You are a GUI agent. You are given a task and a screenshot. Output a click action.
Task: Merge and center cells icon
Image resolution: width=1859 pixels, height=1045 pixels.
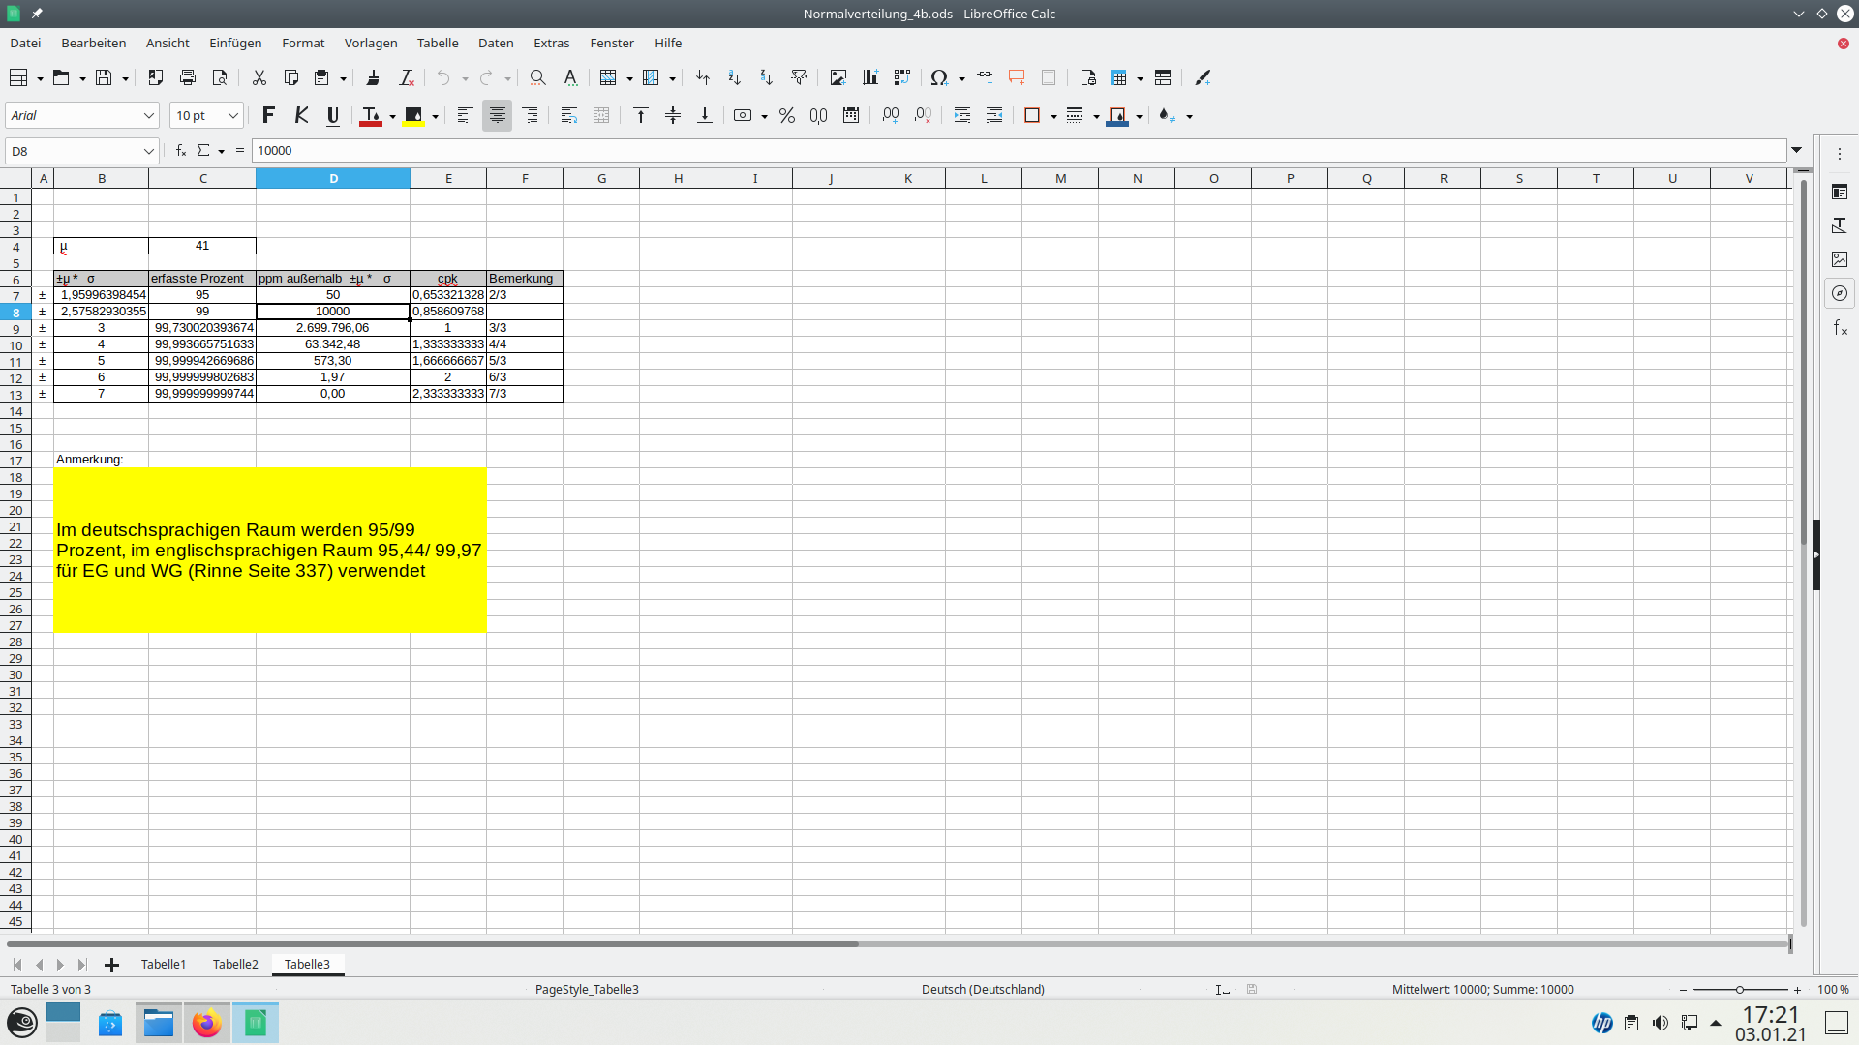click(601, 115)
